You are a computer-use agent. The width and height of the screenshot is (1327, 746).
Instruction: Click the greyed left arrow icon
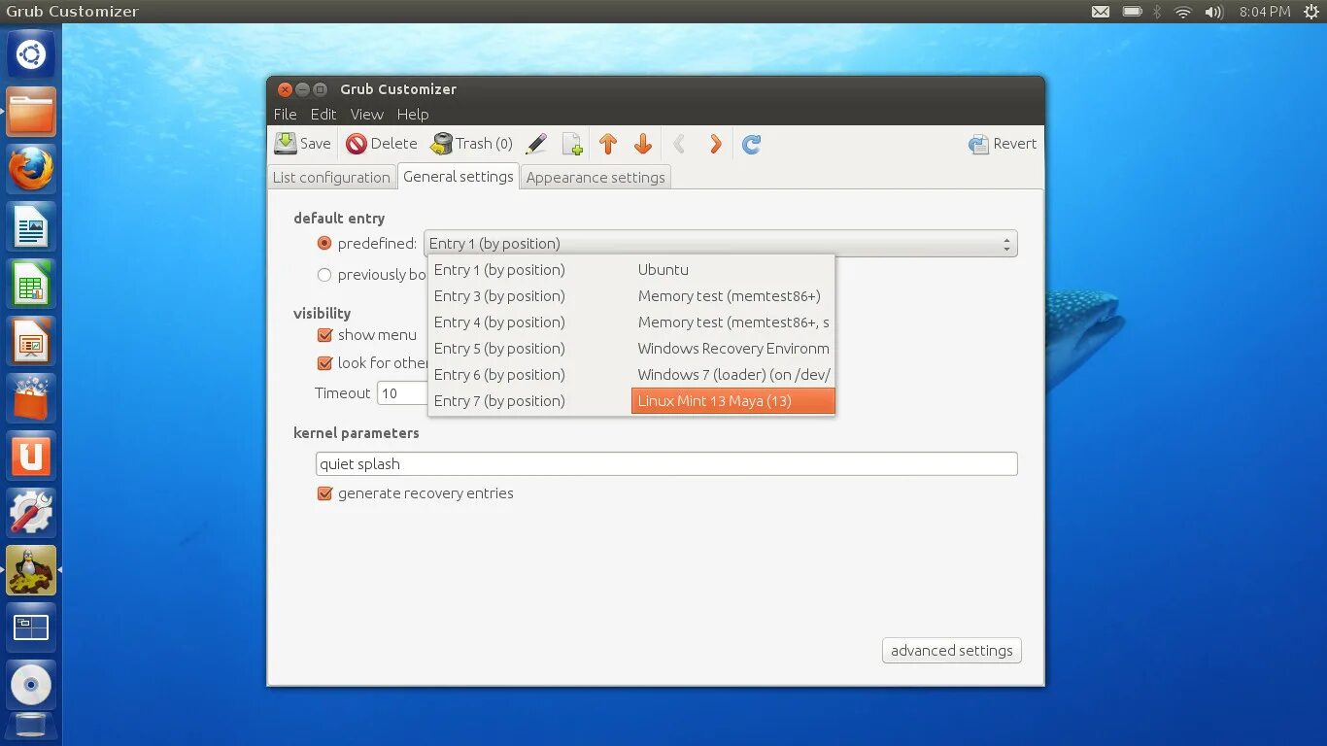click(680, 144)
